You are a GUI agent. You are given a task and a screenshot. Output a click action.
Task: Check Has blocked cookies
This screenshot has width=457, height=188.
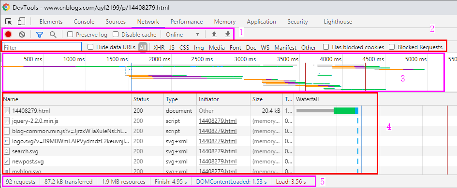(x=326, y=47)
